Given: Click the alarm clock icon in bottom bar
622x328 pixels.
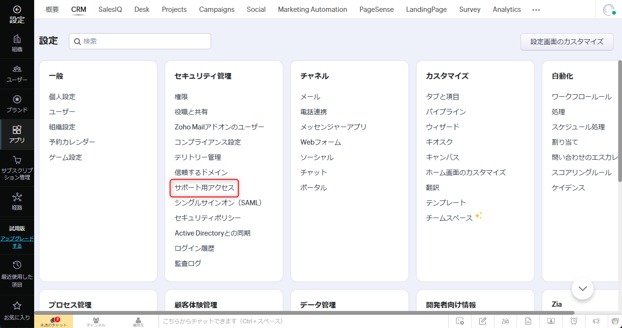Looking at the screenshot, I should [x=574, y=321].
